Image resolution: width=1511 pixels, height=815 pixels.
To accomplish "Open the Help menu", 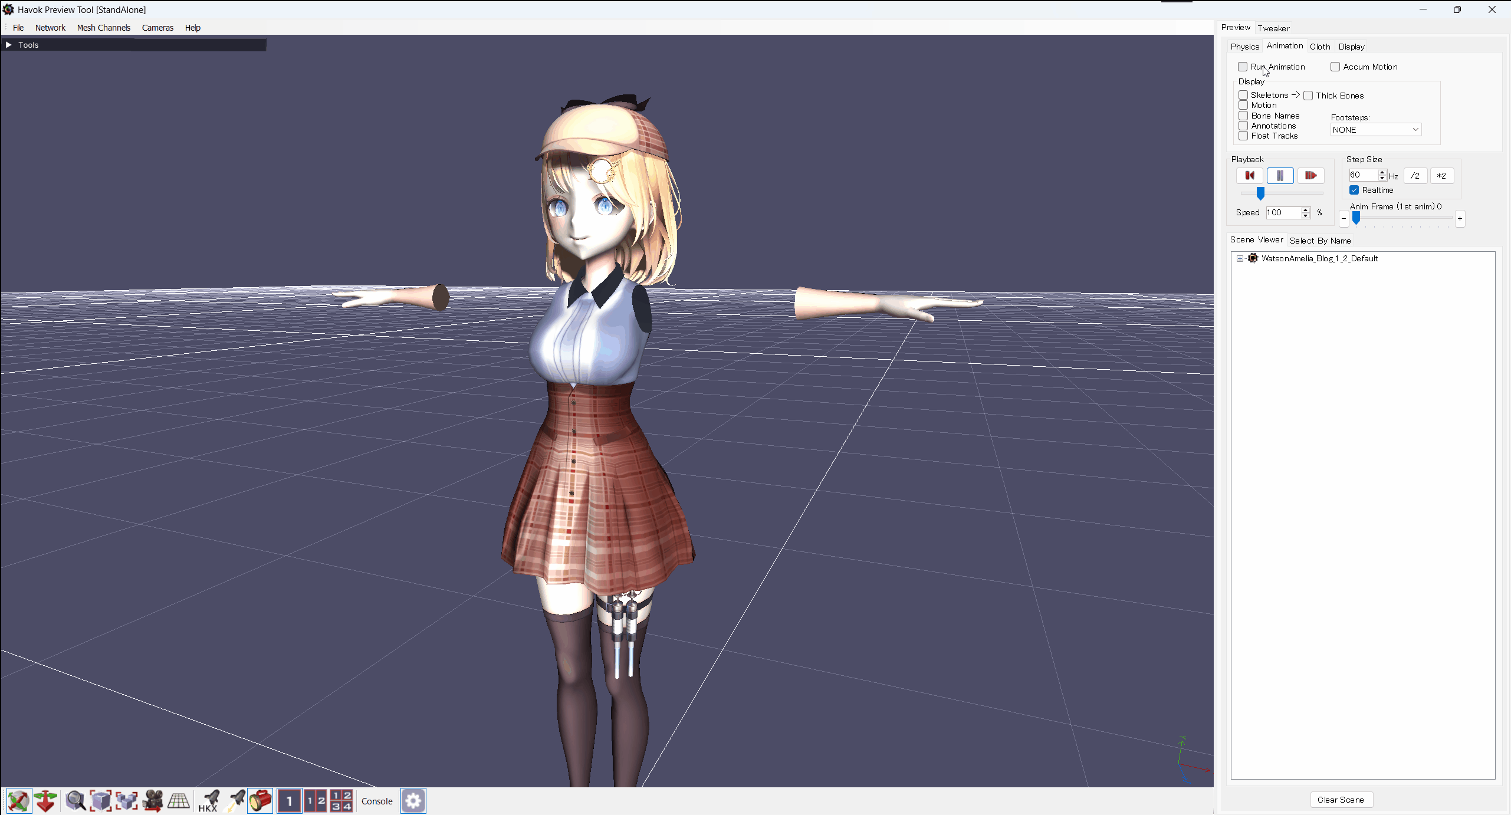I will click(193, 28).
